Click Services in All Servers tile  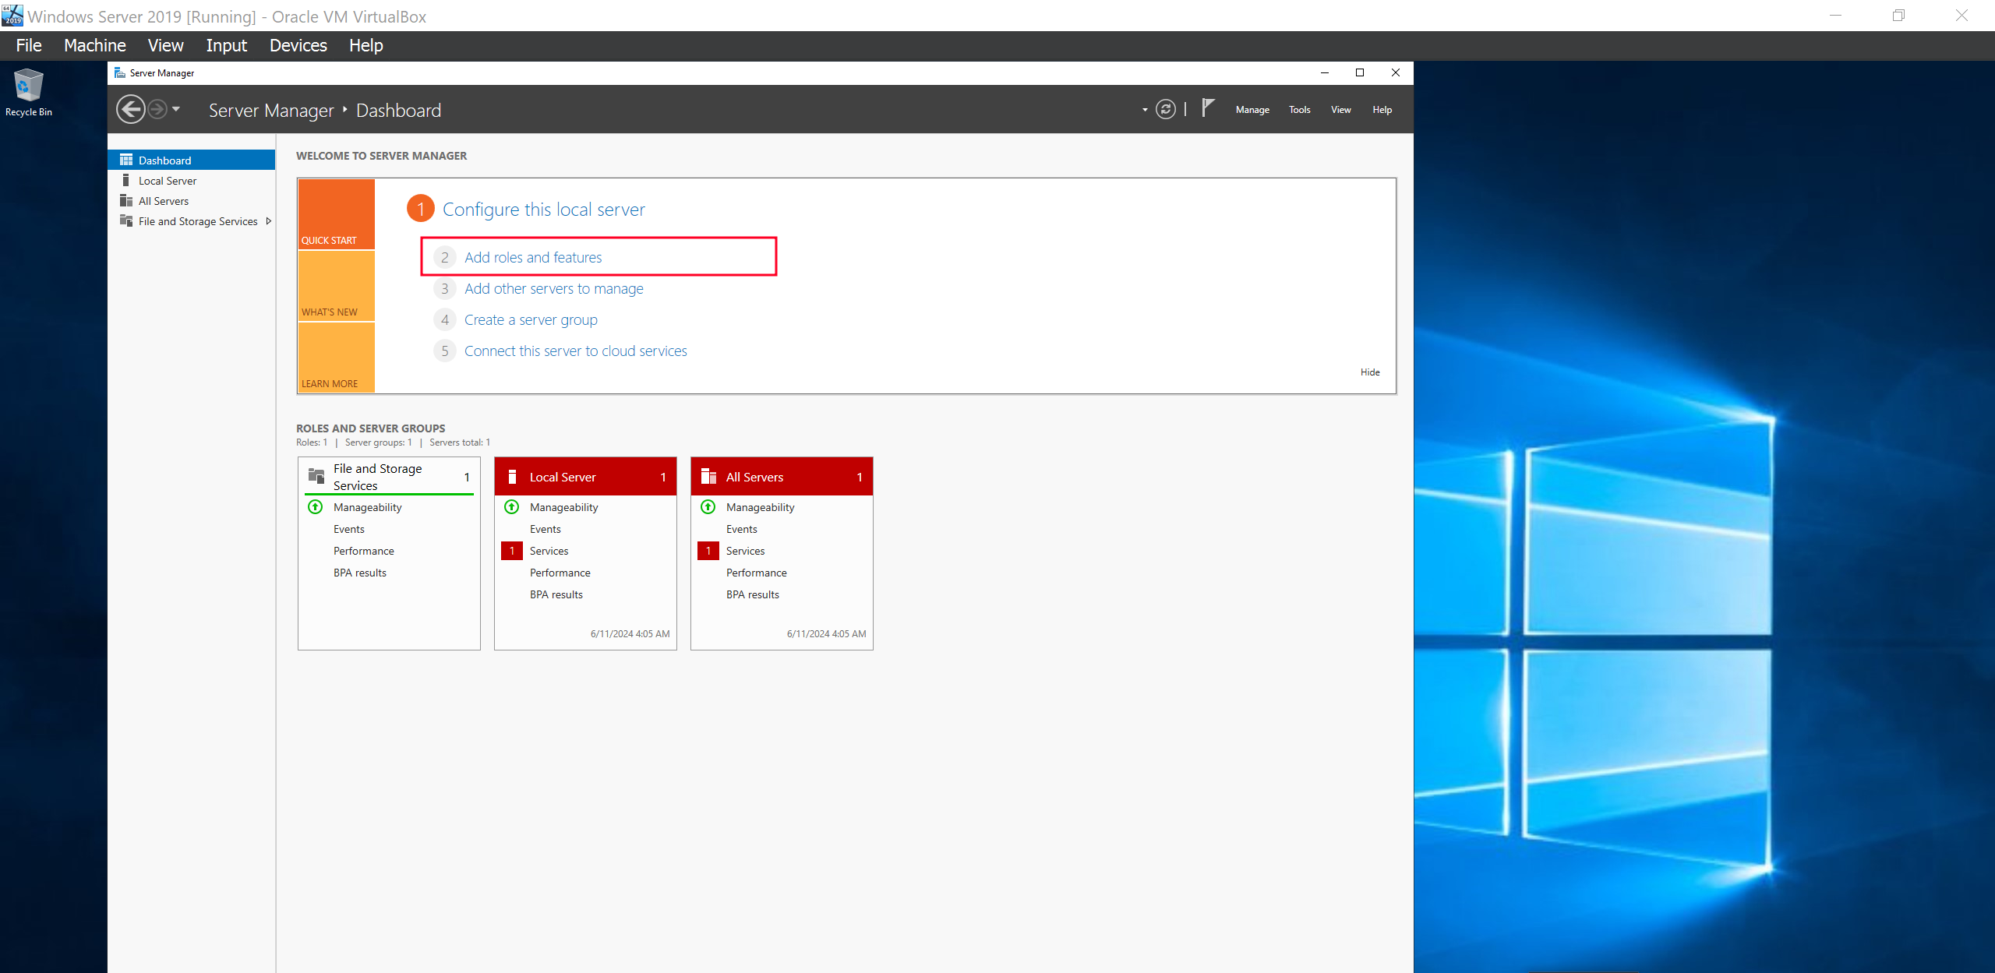tap(745, 551)
